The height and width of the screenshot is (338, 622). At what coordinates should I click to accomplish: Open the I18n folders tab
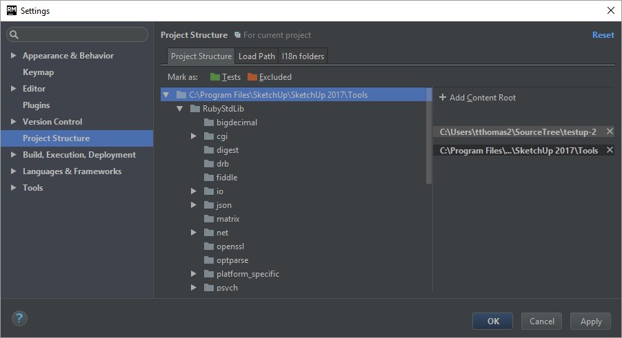[303, 56]
